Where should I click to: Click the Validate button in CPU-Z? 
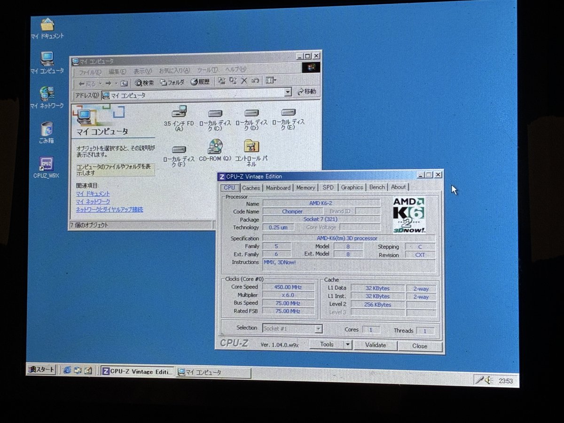pyautogui.click(x=376, y=345)
